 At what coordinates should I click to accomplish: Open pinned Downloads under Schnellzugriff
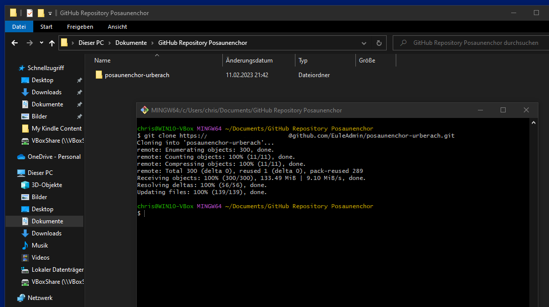46,92
